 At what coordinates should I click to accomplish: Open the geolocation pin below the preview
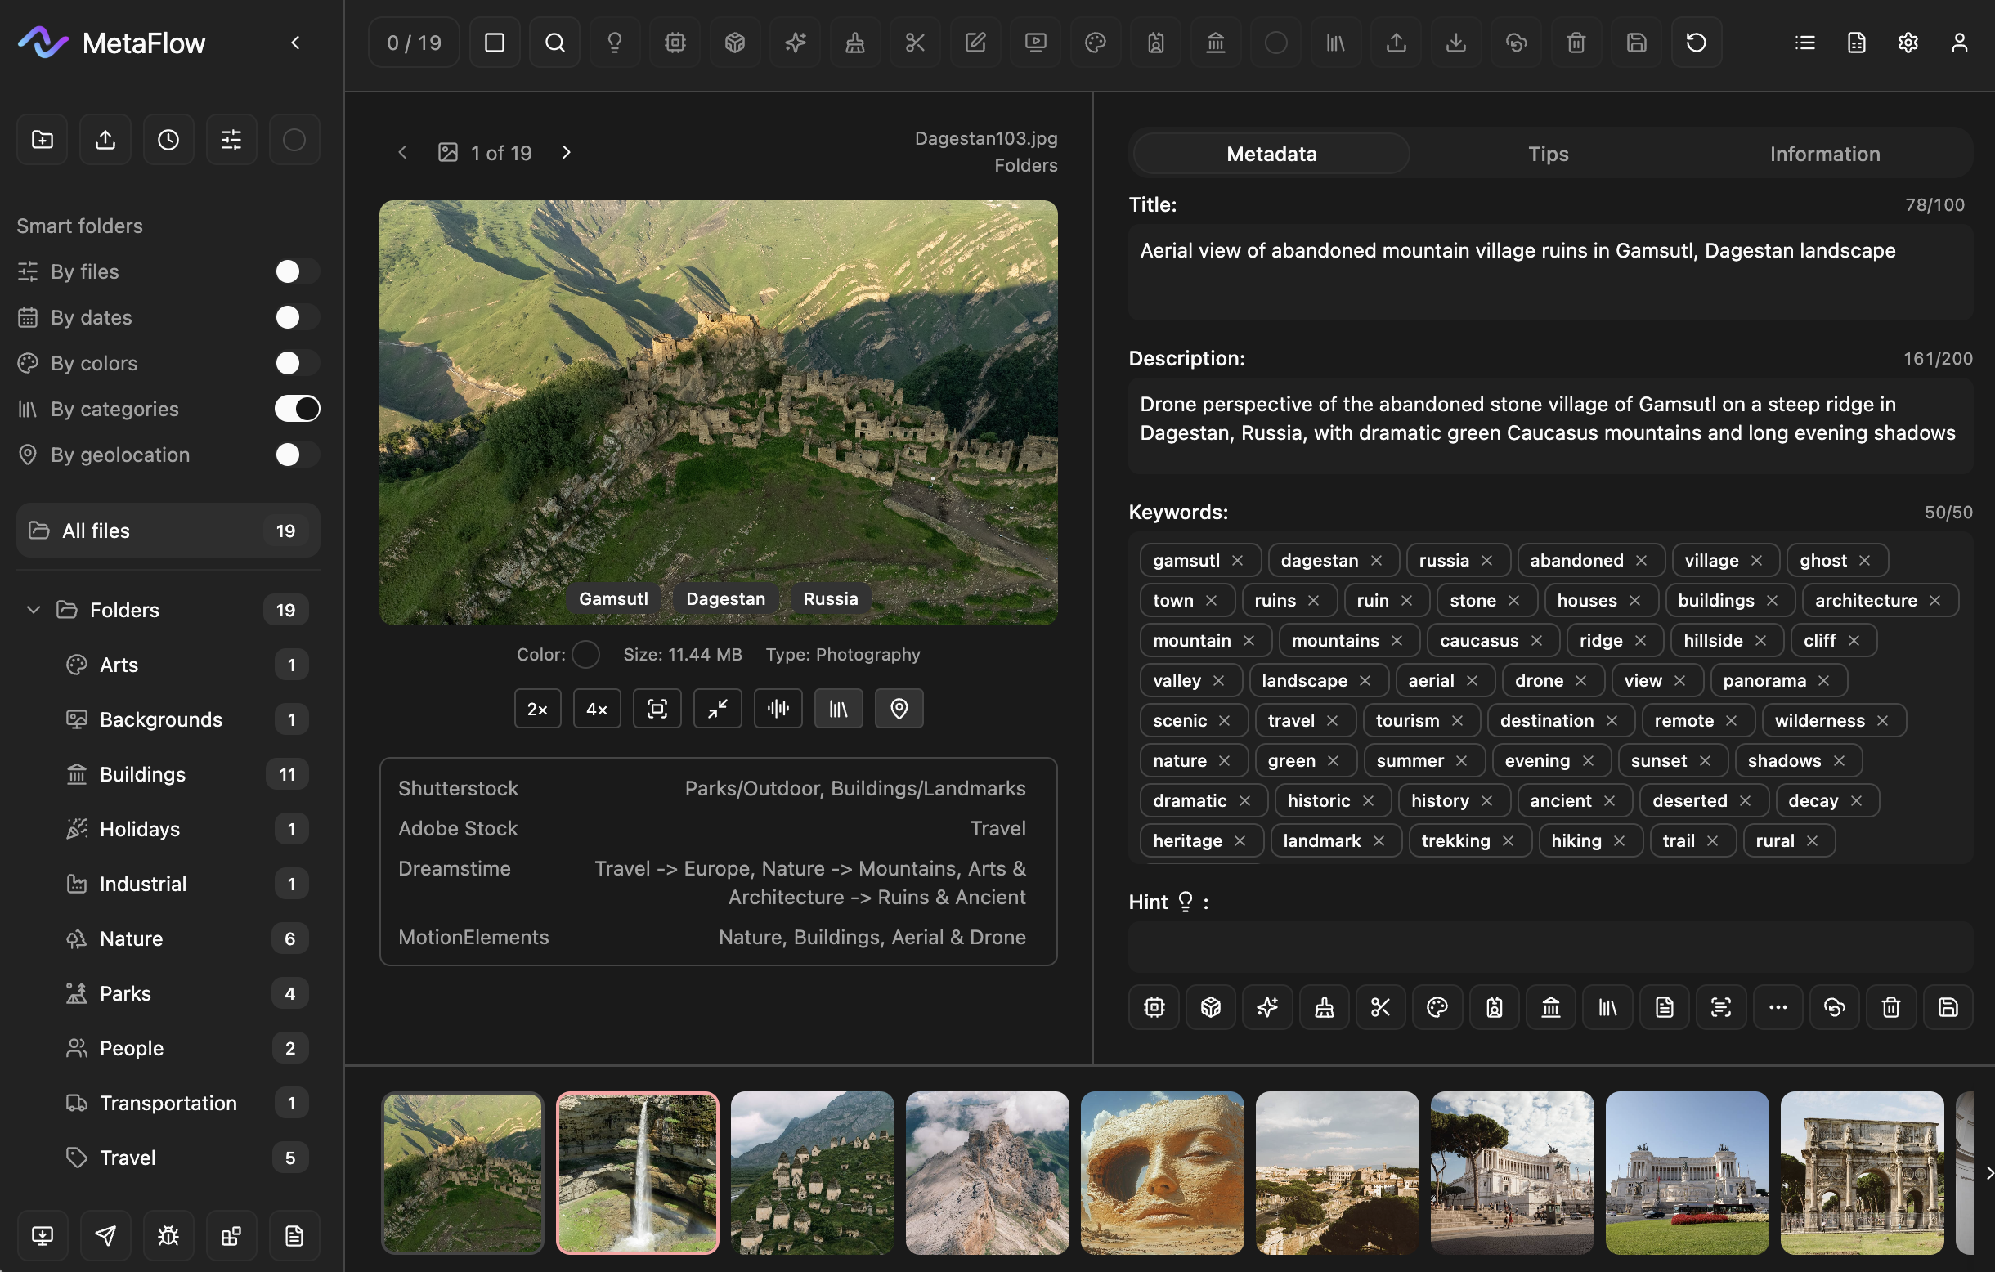[899, 708]
